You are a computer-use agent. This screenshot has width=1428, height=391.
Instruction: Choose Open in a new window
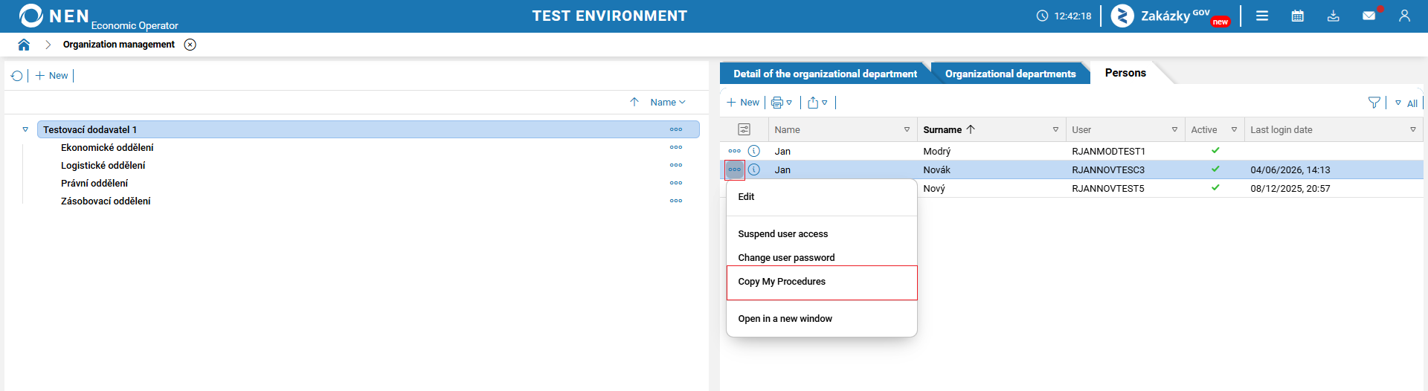[822, 319]
